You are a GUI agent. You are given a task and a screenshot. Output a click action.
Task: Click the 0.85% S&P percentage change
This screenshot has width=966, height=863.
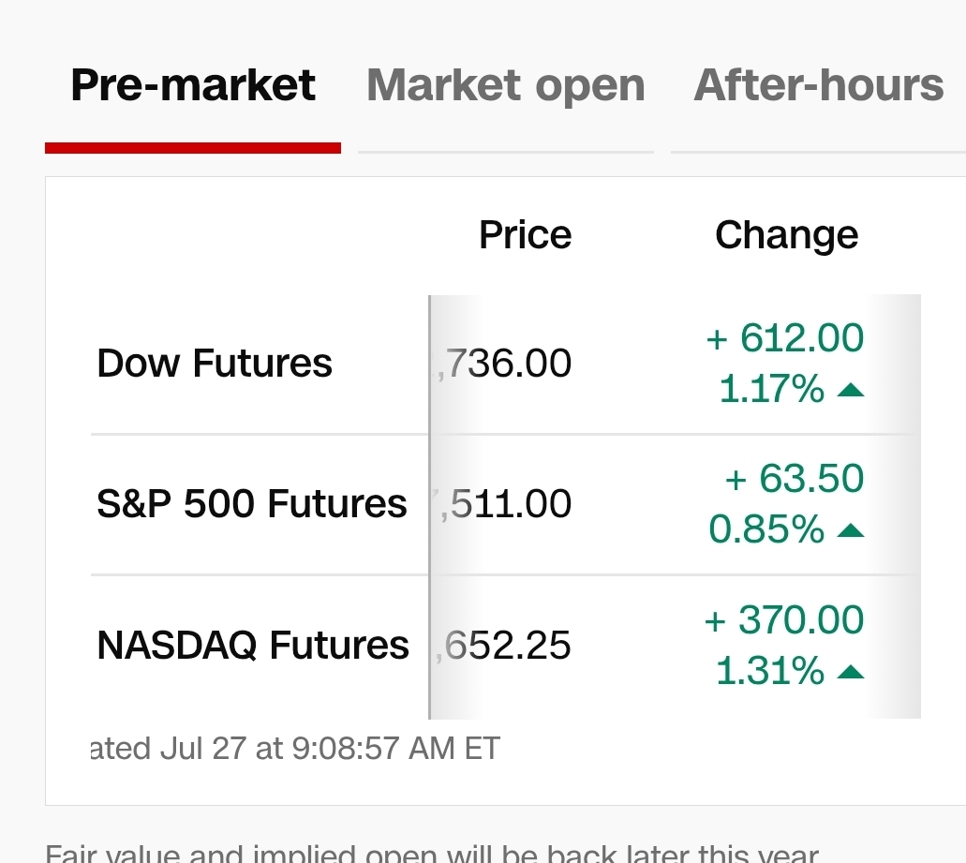pyautogui.click(x=766, y=529)
